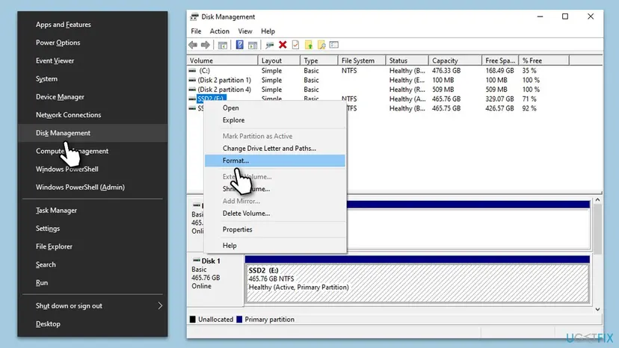Click the 329.07 GB free space cell

[x=499, y=99]
